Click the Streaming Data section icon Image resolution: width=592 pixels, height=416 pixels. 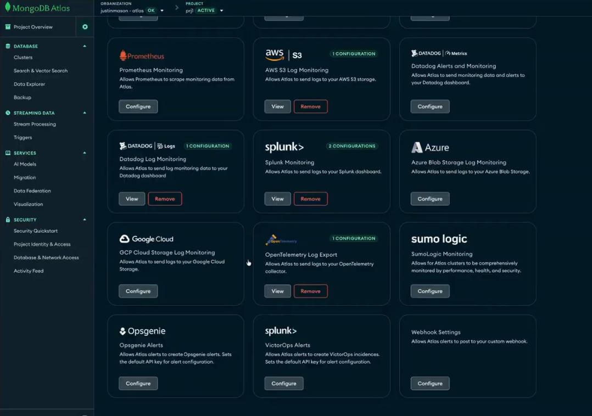[x=8, y=113]
